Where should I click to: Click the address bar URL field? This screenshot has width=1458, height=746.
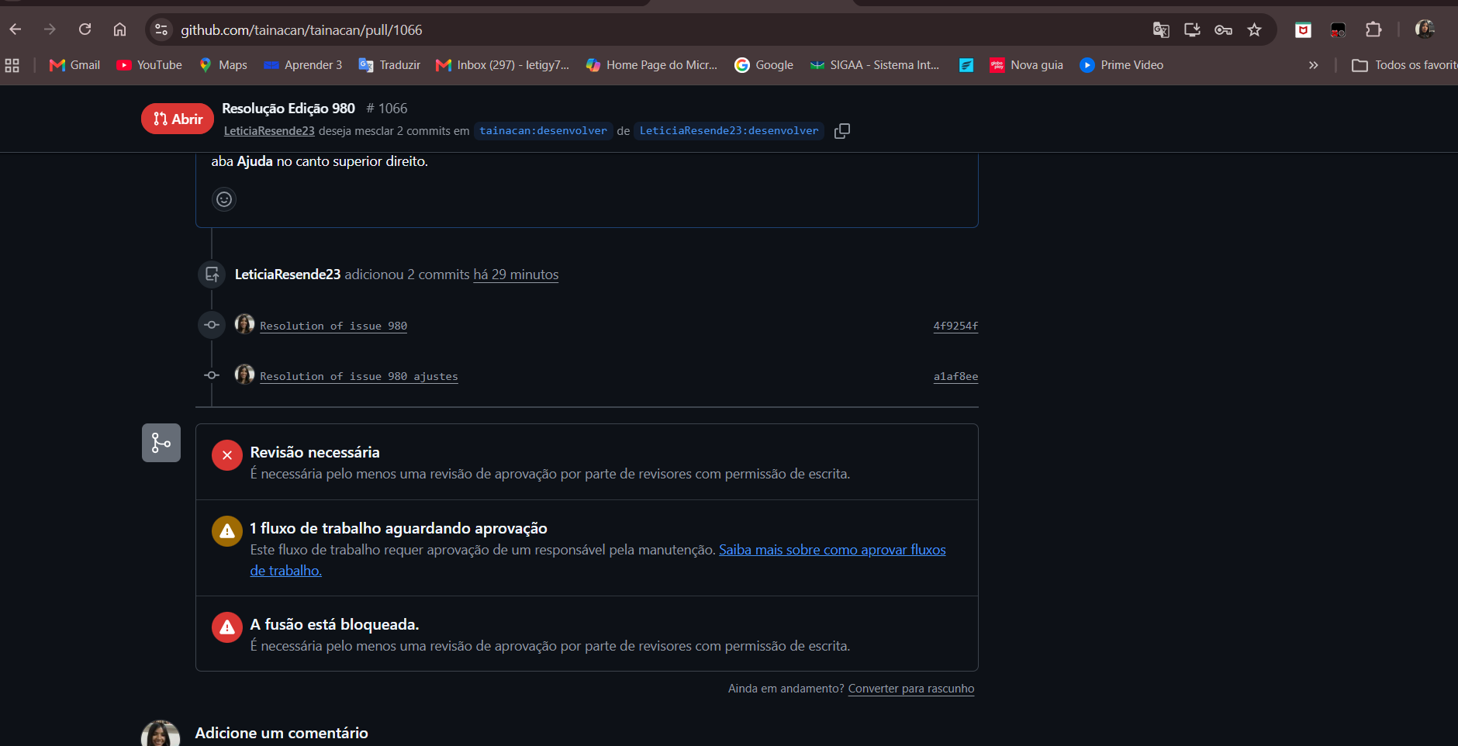click(x=659, y=29)
